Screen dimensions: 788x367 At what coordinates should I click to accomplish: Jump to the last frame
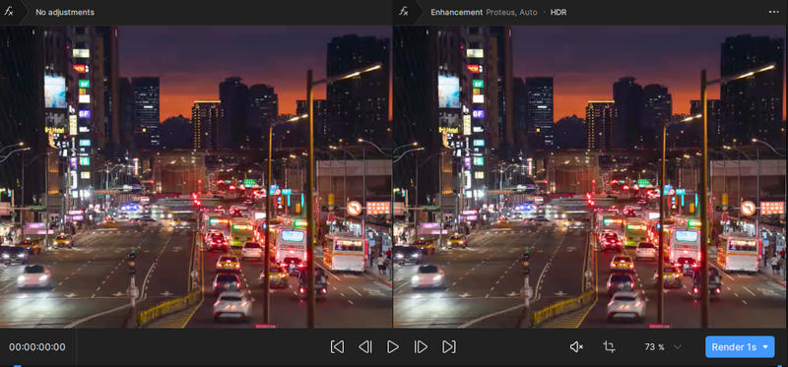coord(449,347)
